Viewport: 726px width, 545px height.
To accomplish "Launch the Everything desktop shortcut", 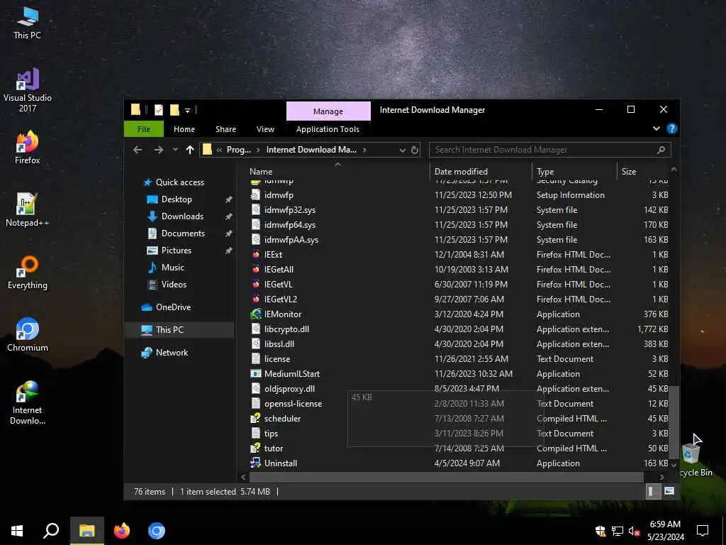I will tap(28, 272).
